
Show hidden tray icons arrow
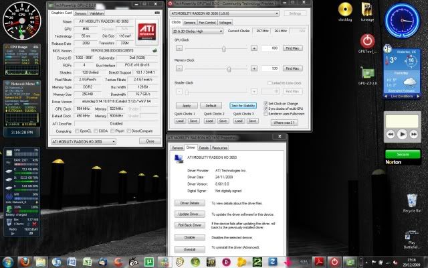366,262
